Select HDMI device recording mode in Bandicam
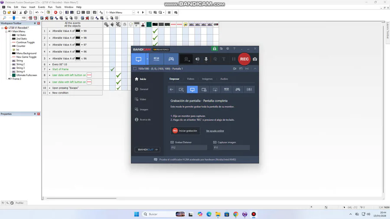 click(156, 59)
